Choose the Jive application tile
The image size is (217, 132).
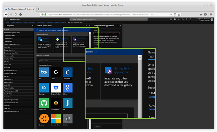[68, 103]
